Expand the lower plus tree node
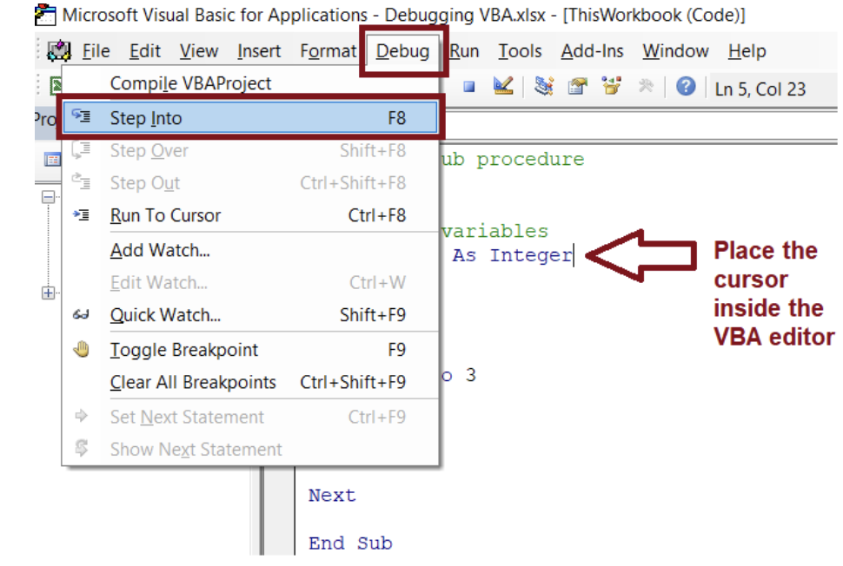 coord(50,293)
